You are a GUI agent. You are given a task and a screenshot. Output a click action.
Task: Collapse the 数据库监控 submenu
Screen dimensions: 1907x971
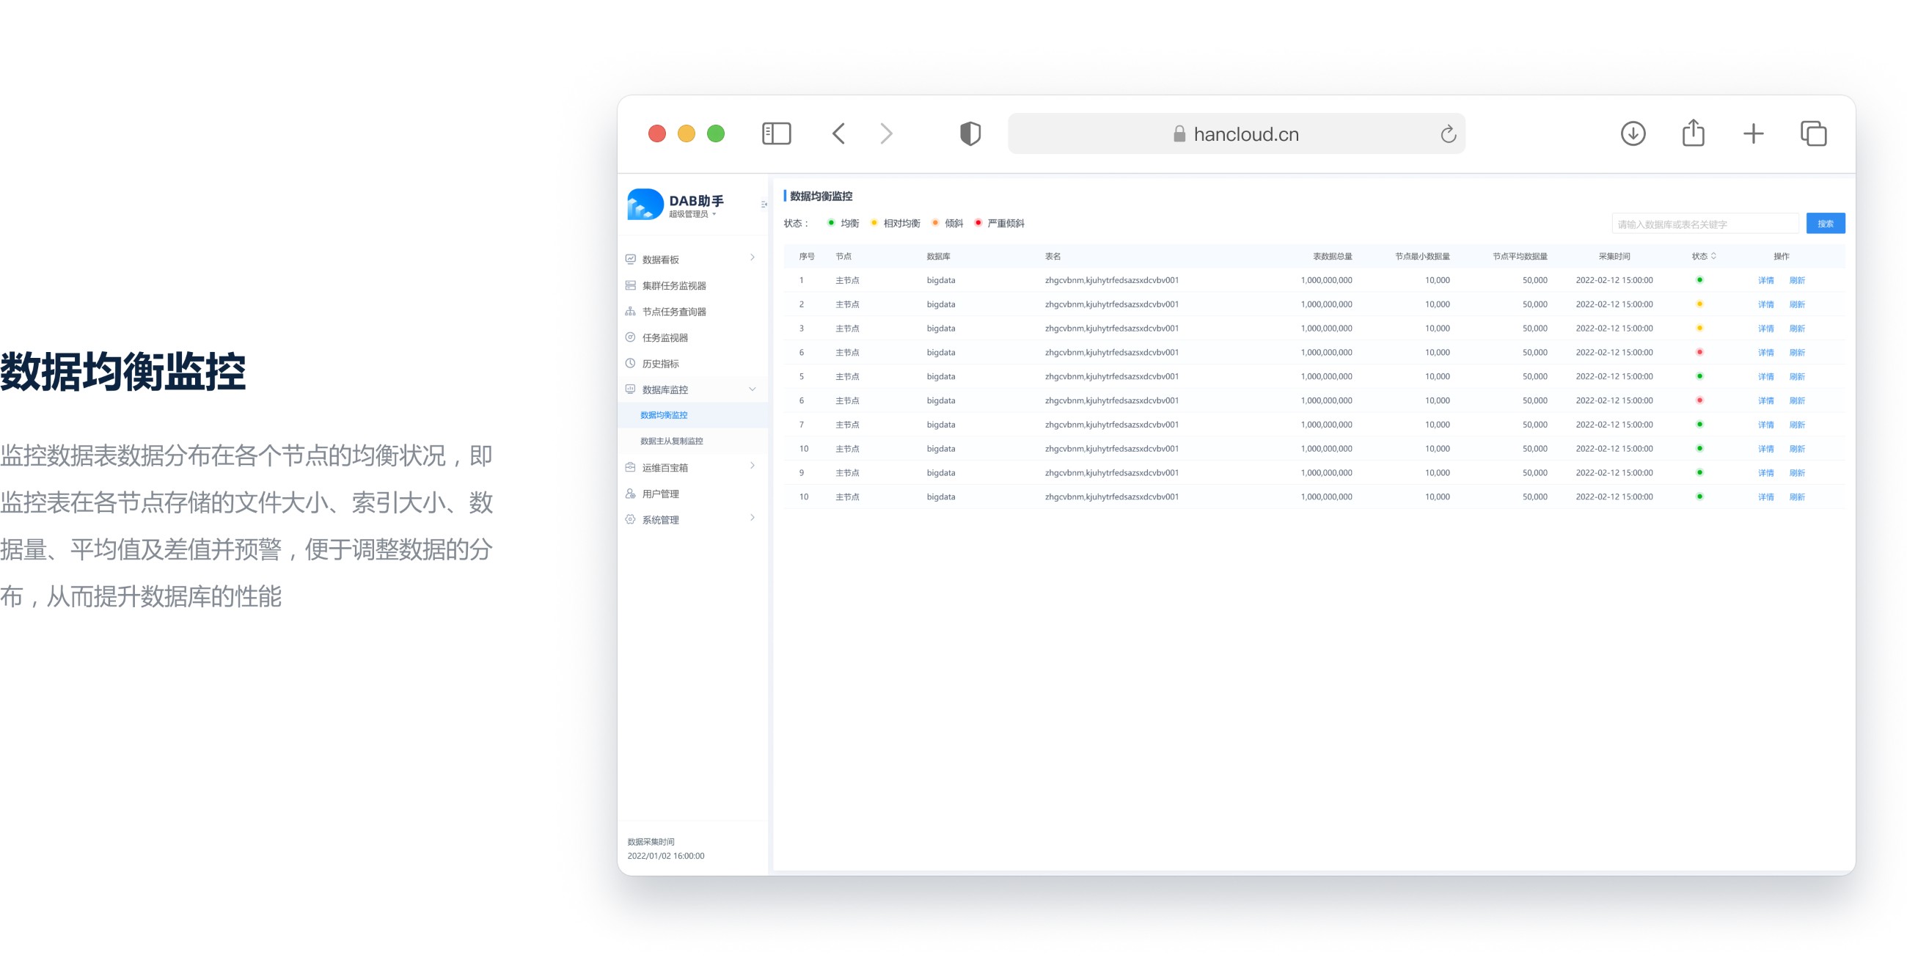click(x=752, y=389)
